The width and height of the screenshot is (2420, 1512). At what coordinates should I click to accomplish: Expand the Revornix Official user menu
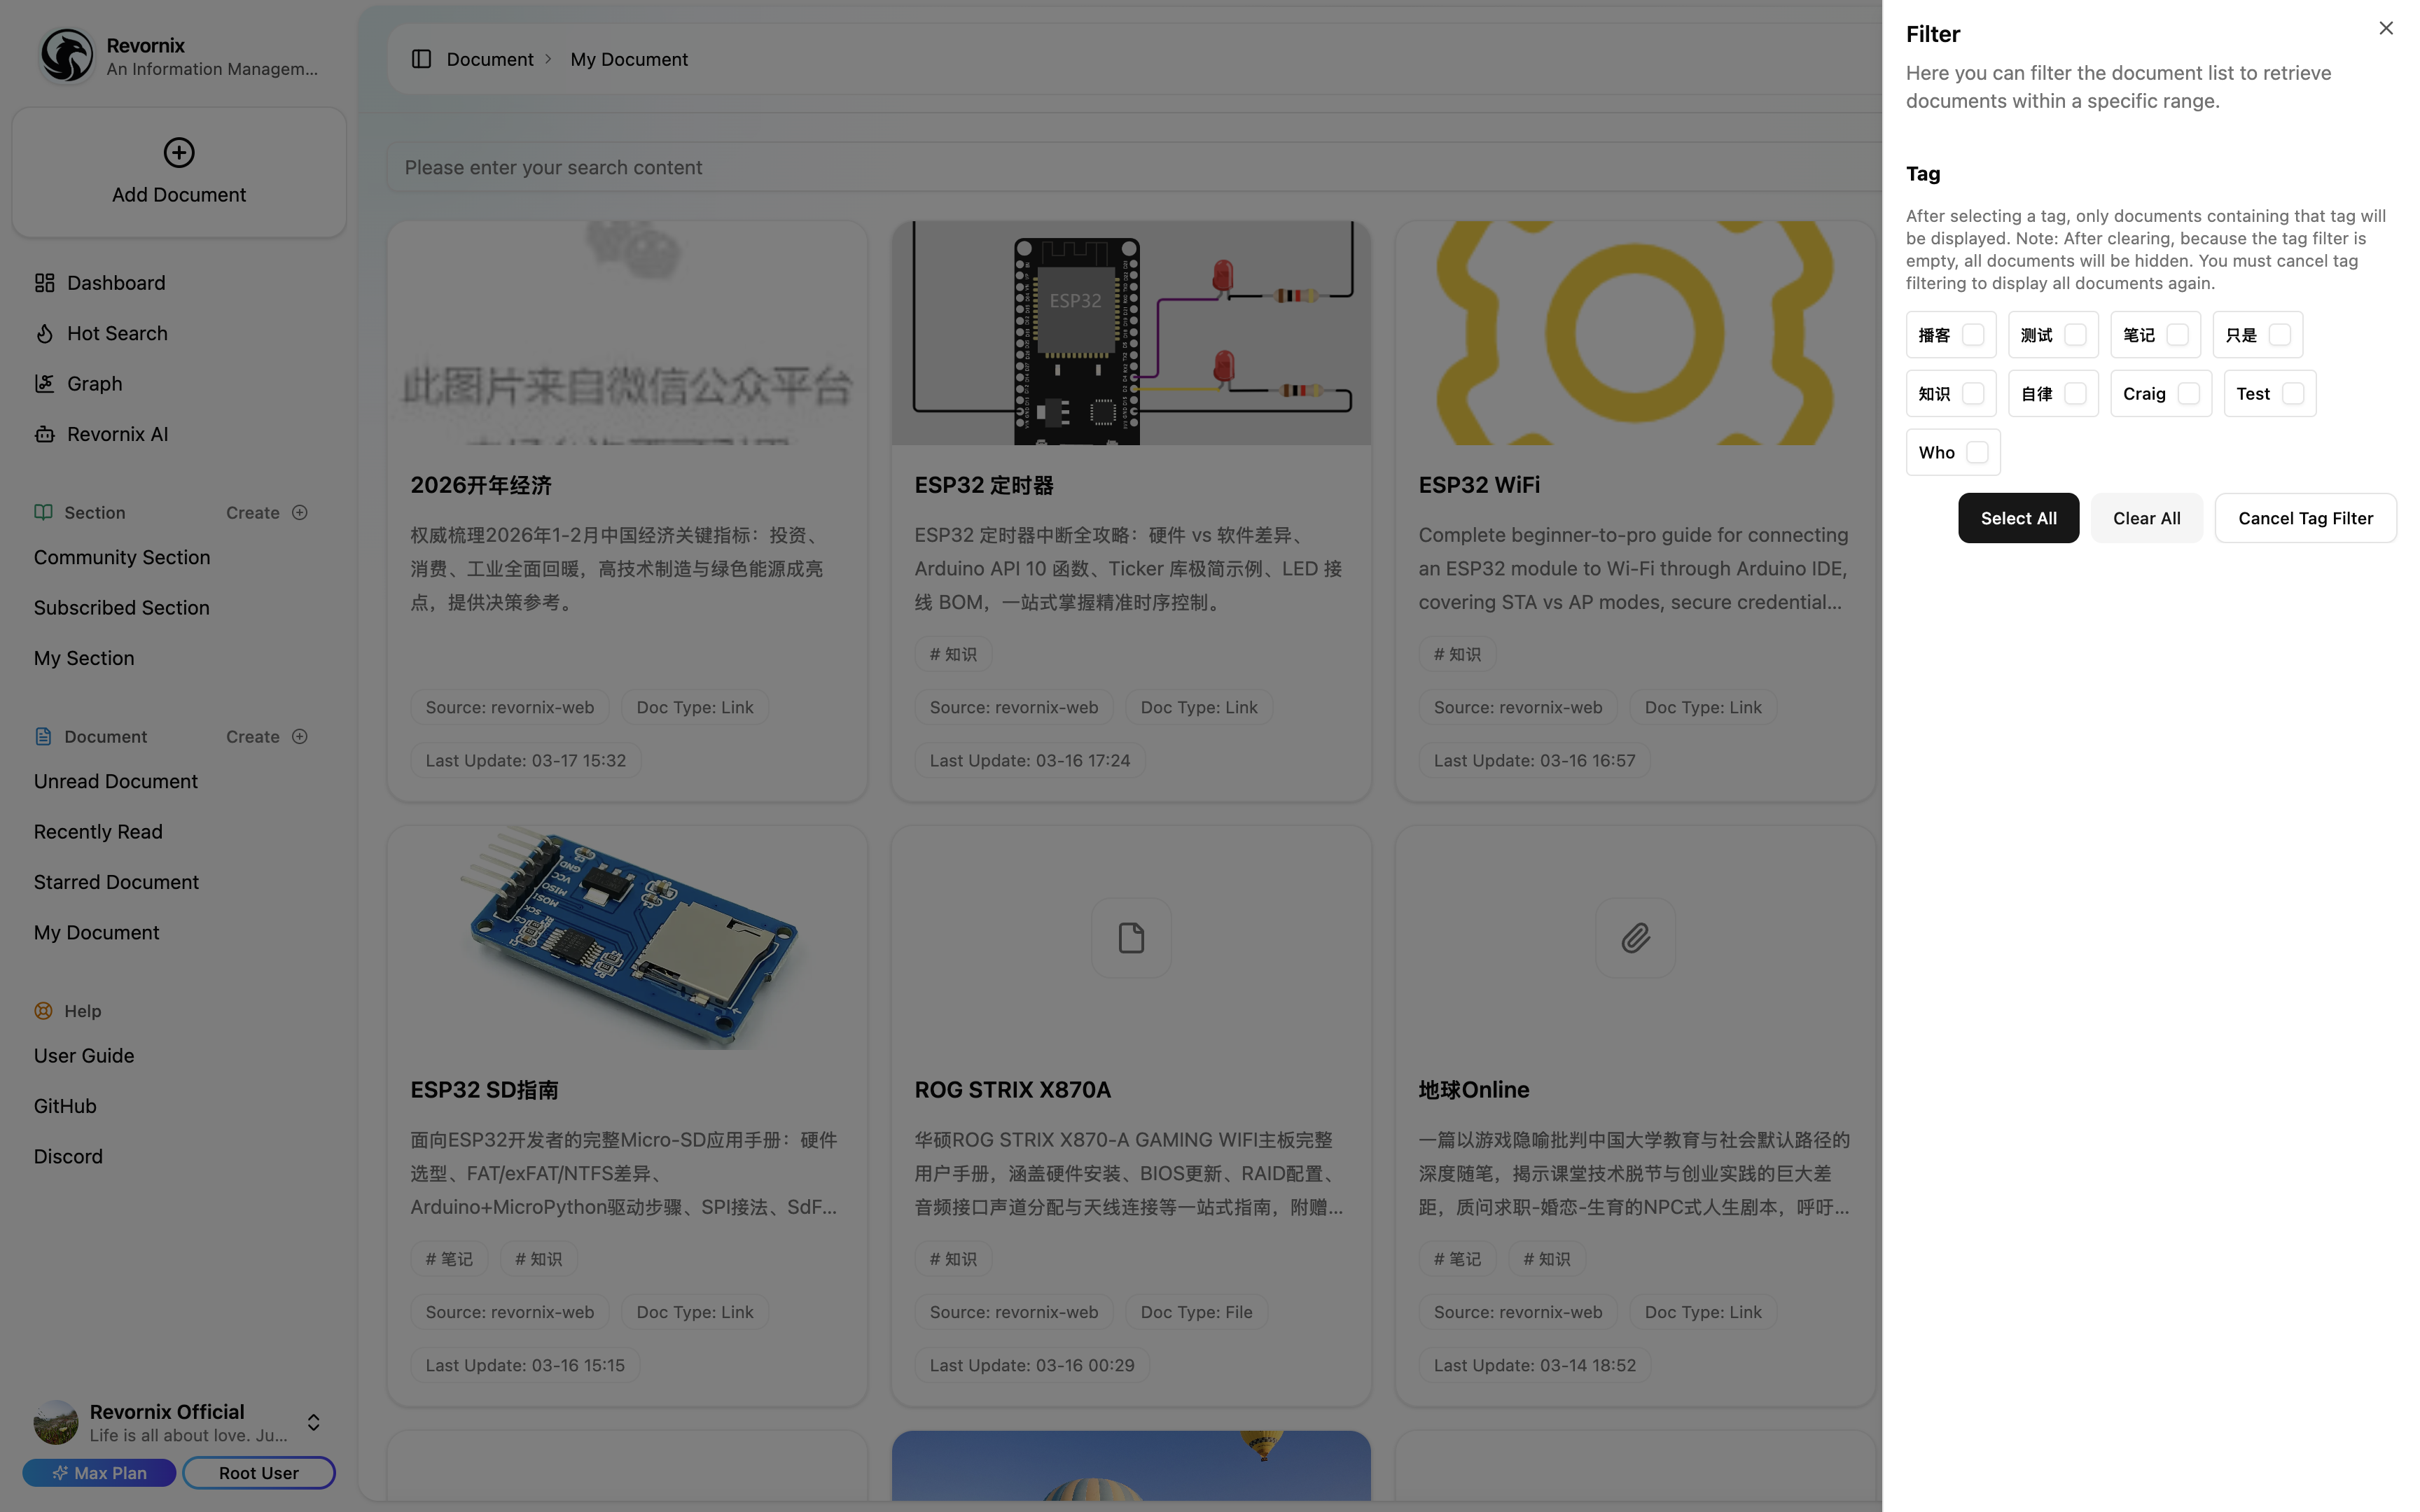(x=313, y=1422)
